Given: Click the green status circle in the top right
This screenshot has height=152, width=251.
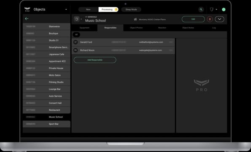Looking at the screenshot, I should (x=224, y=10).
